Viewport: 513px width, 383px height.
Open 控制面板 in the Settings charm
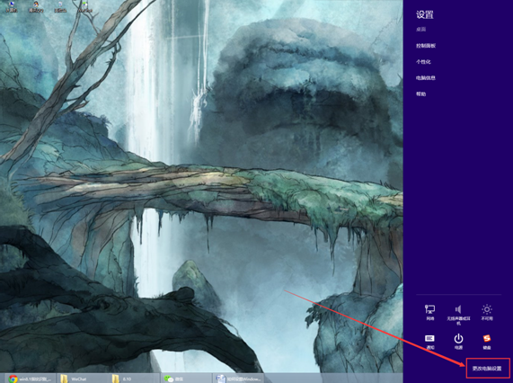(426, 46)
